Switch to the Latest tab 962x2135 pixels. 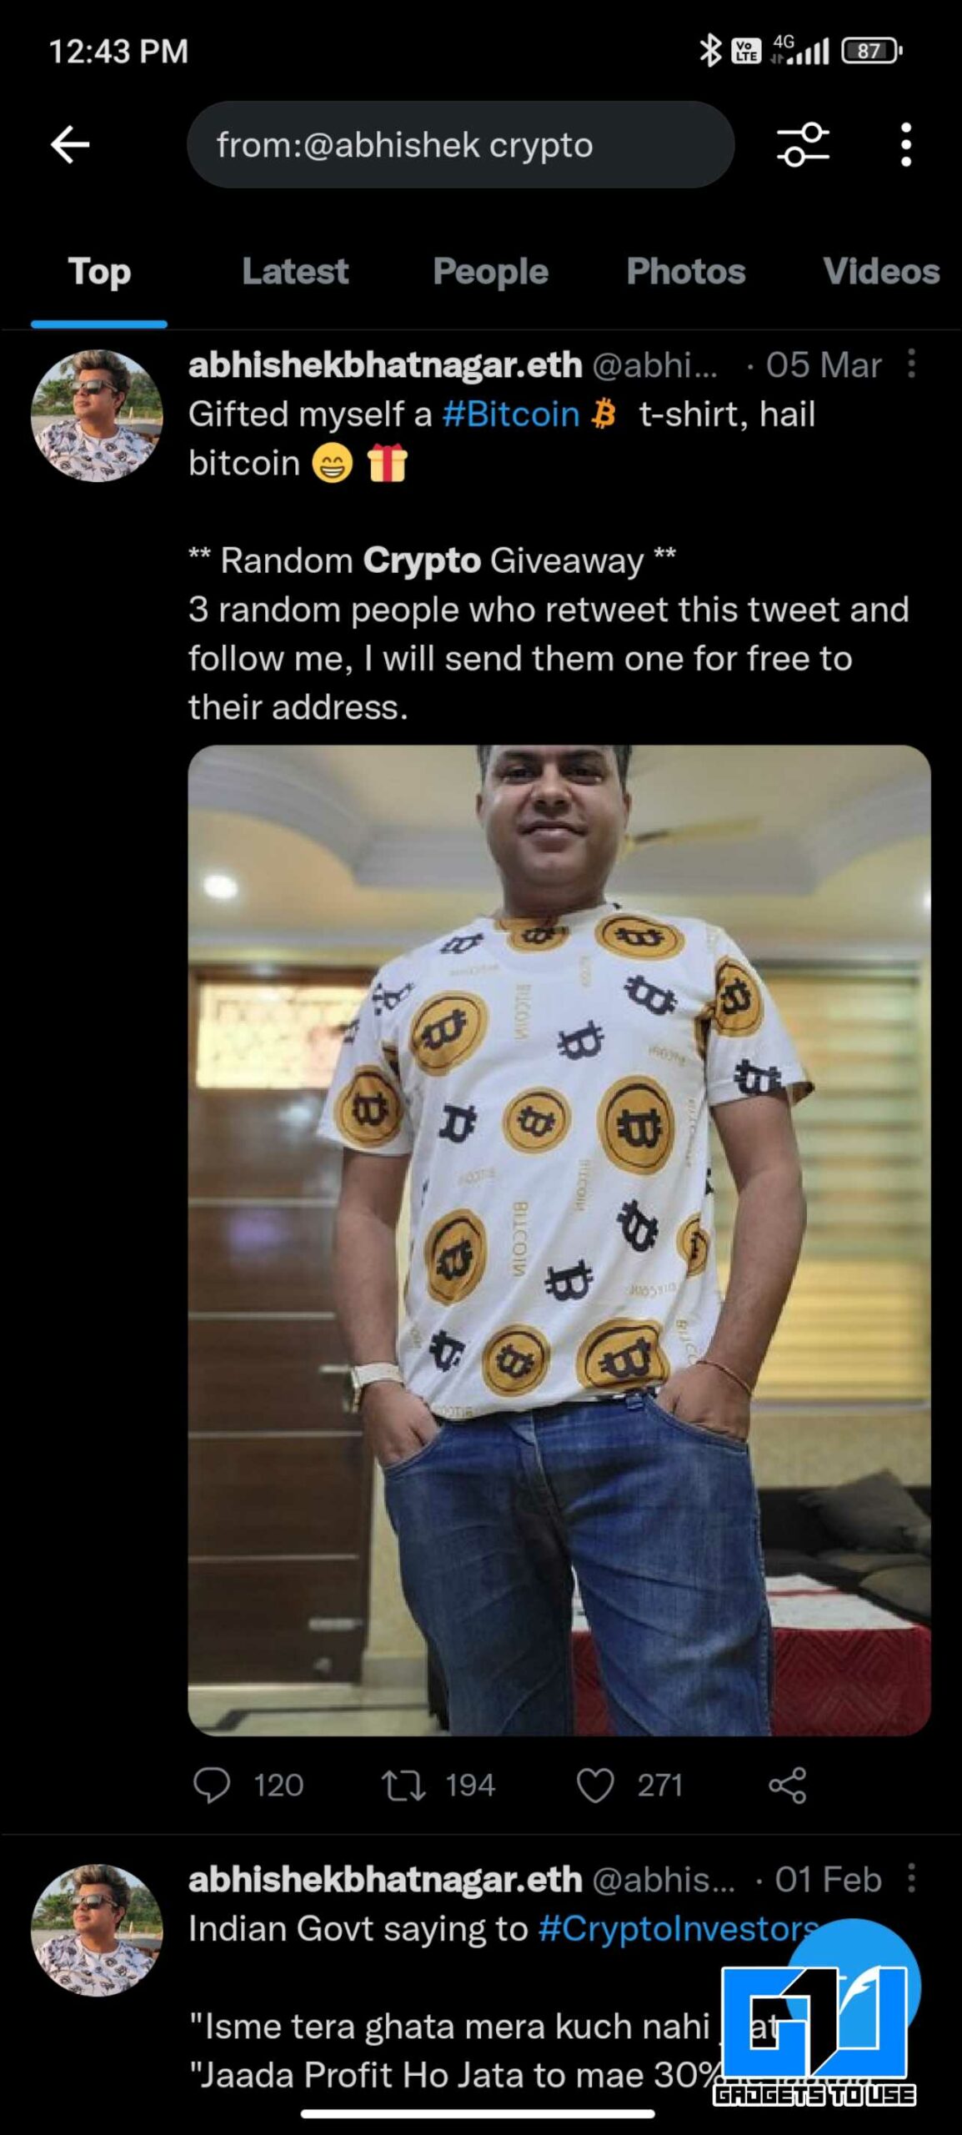coord(295,272)
